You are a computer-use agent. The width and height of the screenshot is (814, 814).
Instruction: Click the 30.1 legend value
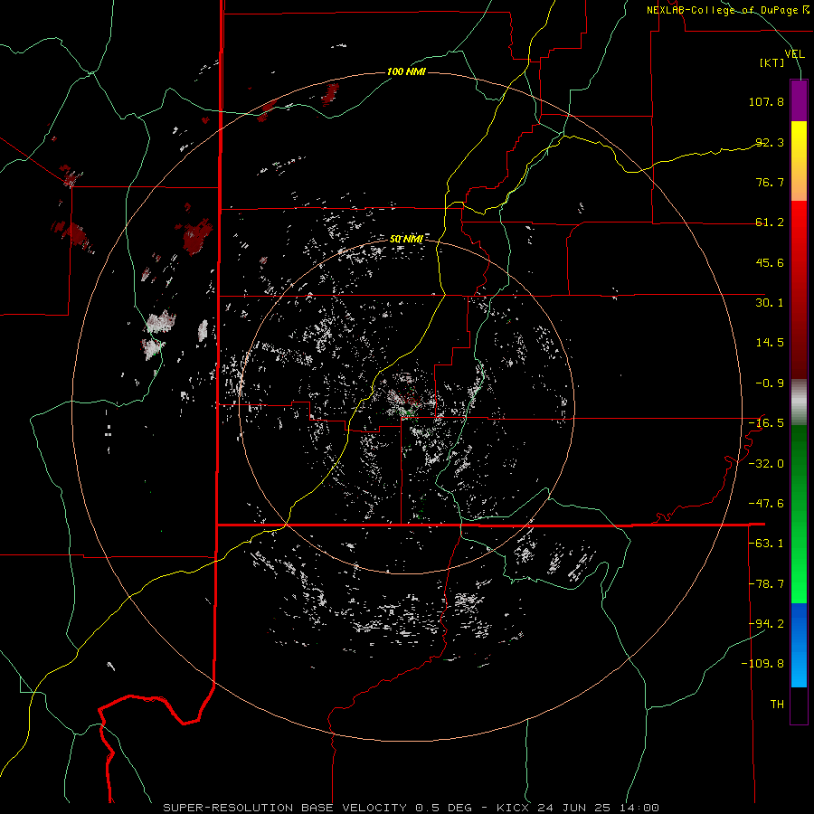(x=770, y=303)
